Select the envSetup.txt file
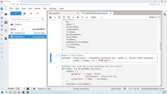Image resolution: width=167 pixels, height=94 pixels. 28,33
